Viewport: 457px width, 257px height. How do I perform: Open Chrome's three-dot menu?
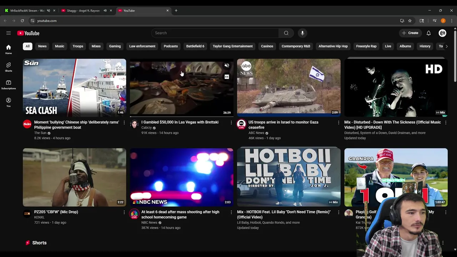coord(452,21)
